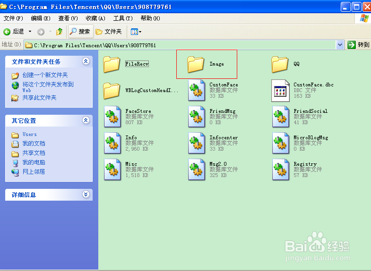The image size is (371, 271).
Task: Select the MicroBlogMsg database file icon
Action: pos(281,143)
